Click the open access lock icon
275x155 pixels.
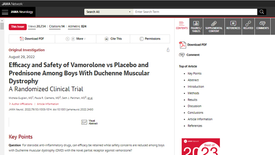pyautogui.click(x=168, y=50)
